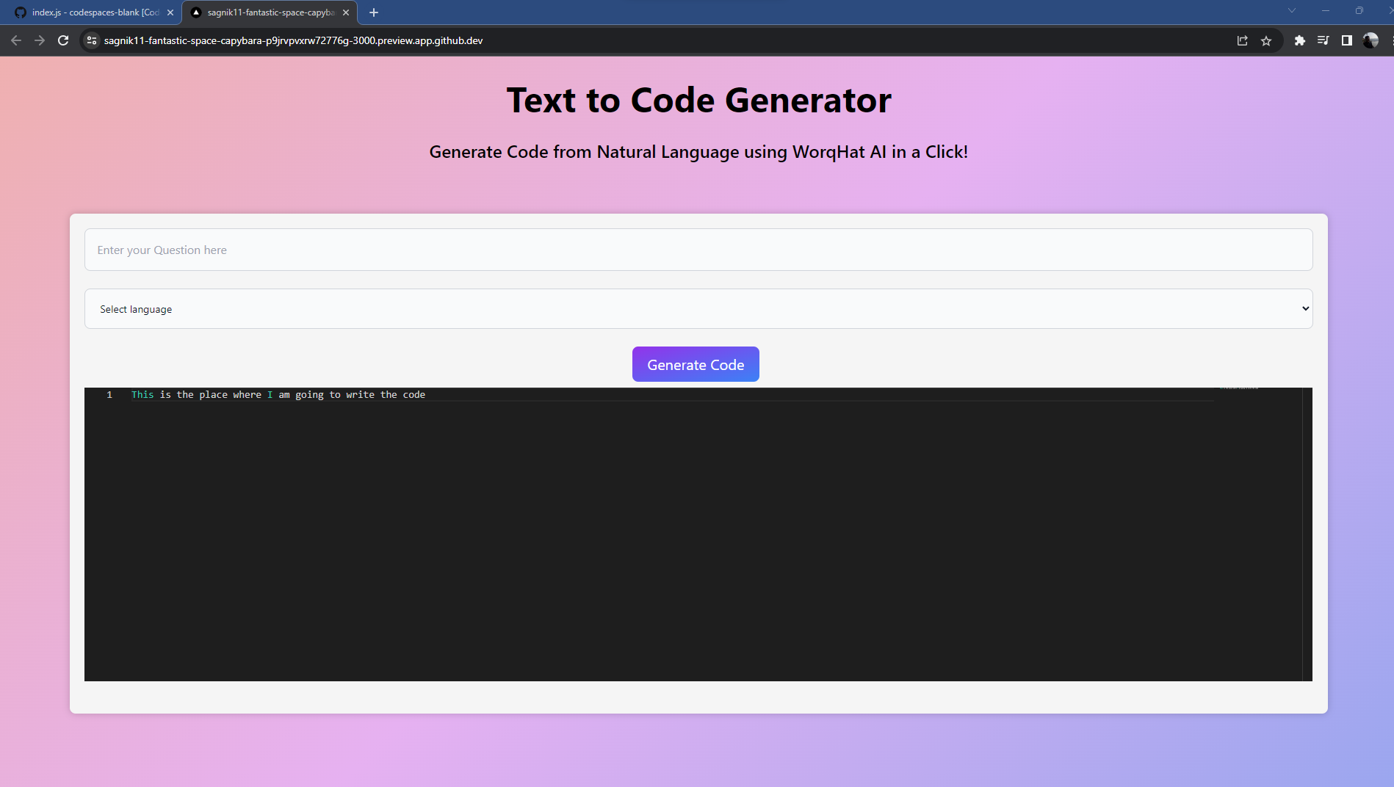The image size is (1394, 787).
Task: Click the Generate Code button
Action: pos(696,364)
